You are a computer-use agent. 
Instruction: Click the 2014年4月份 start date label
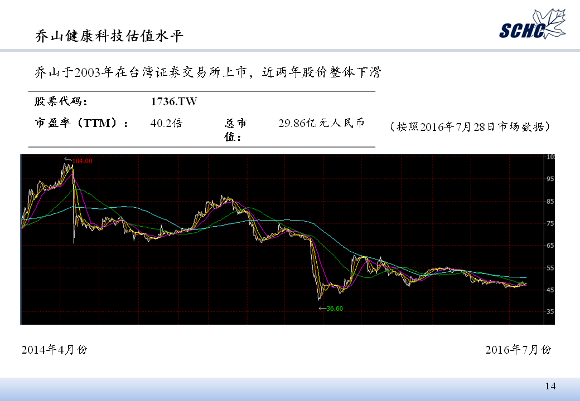(54, 350)
